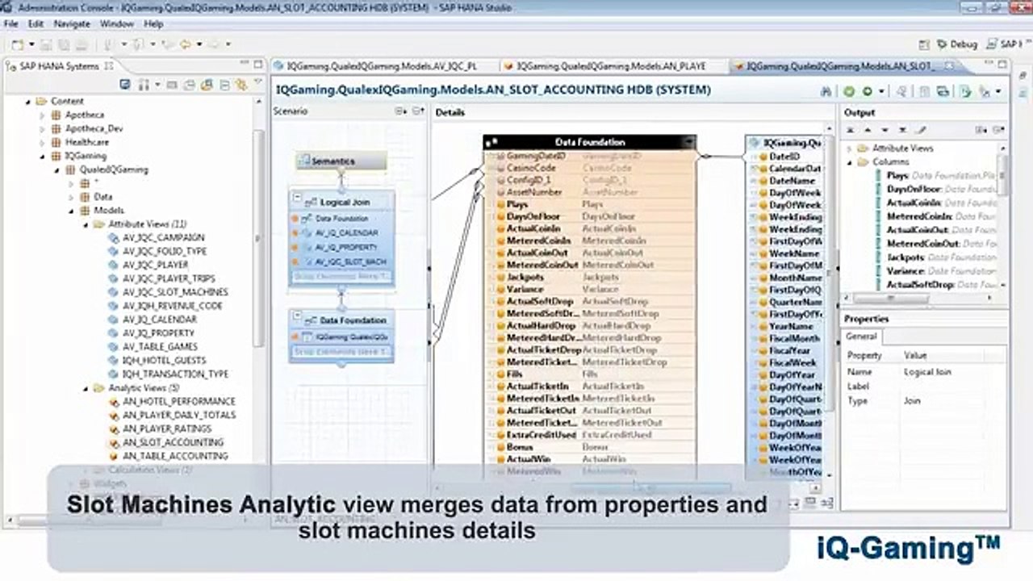
Task: Expand the Healthcare package
Action: tap(43, 142)
